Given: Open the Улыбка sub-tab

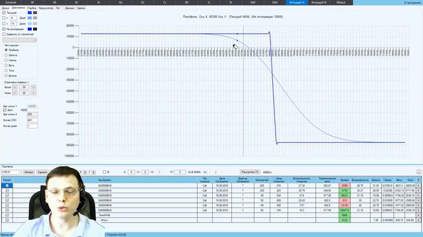Looking at the screenshot, I should pos(32,8).
